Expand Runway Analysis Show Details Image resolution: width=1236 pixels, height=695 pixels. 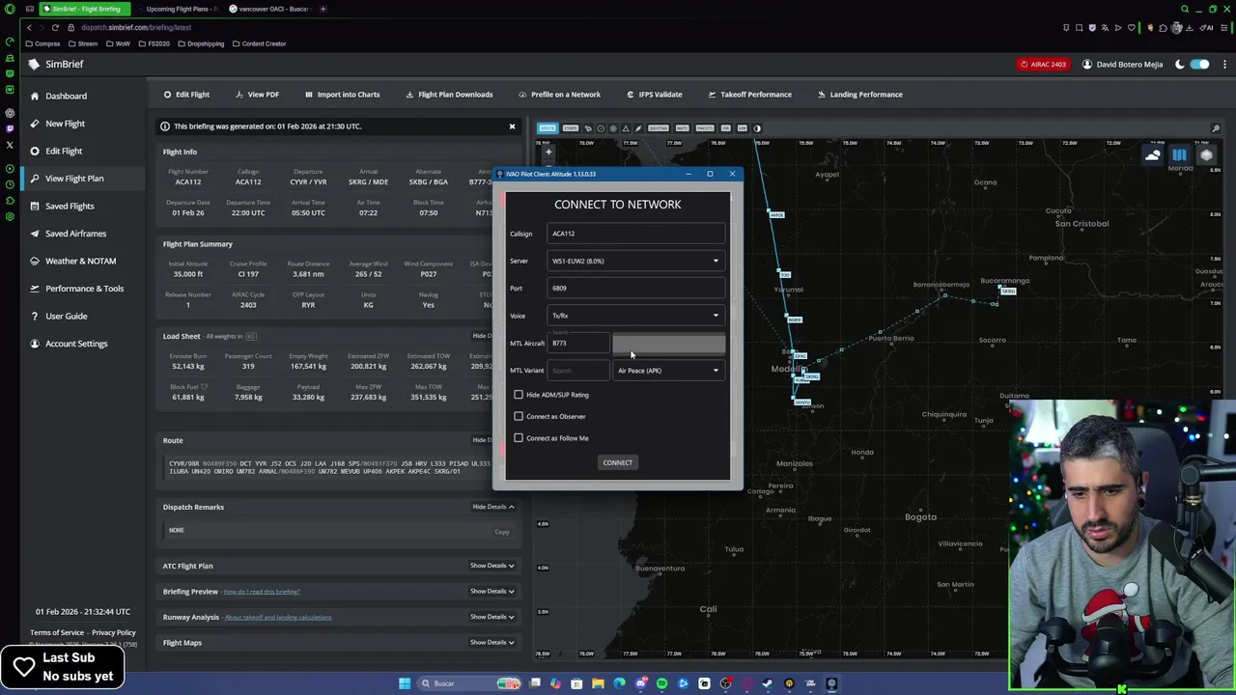(492, 617)
